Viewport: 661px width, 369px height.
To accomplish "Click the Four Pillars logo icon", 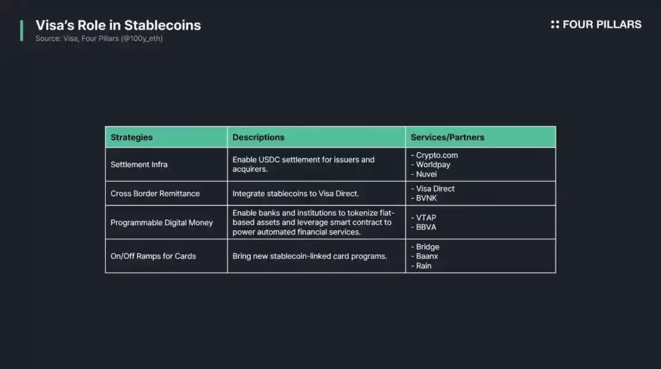I will 555,25.
